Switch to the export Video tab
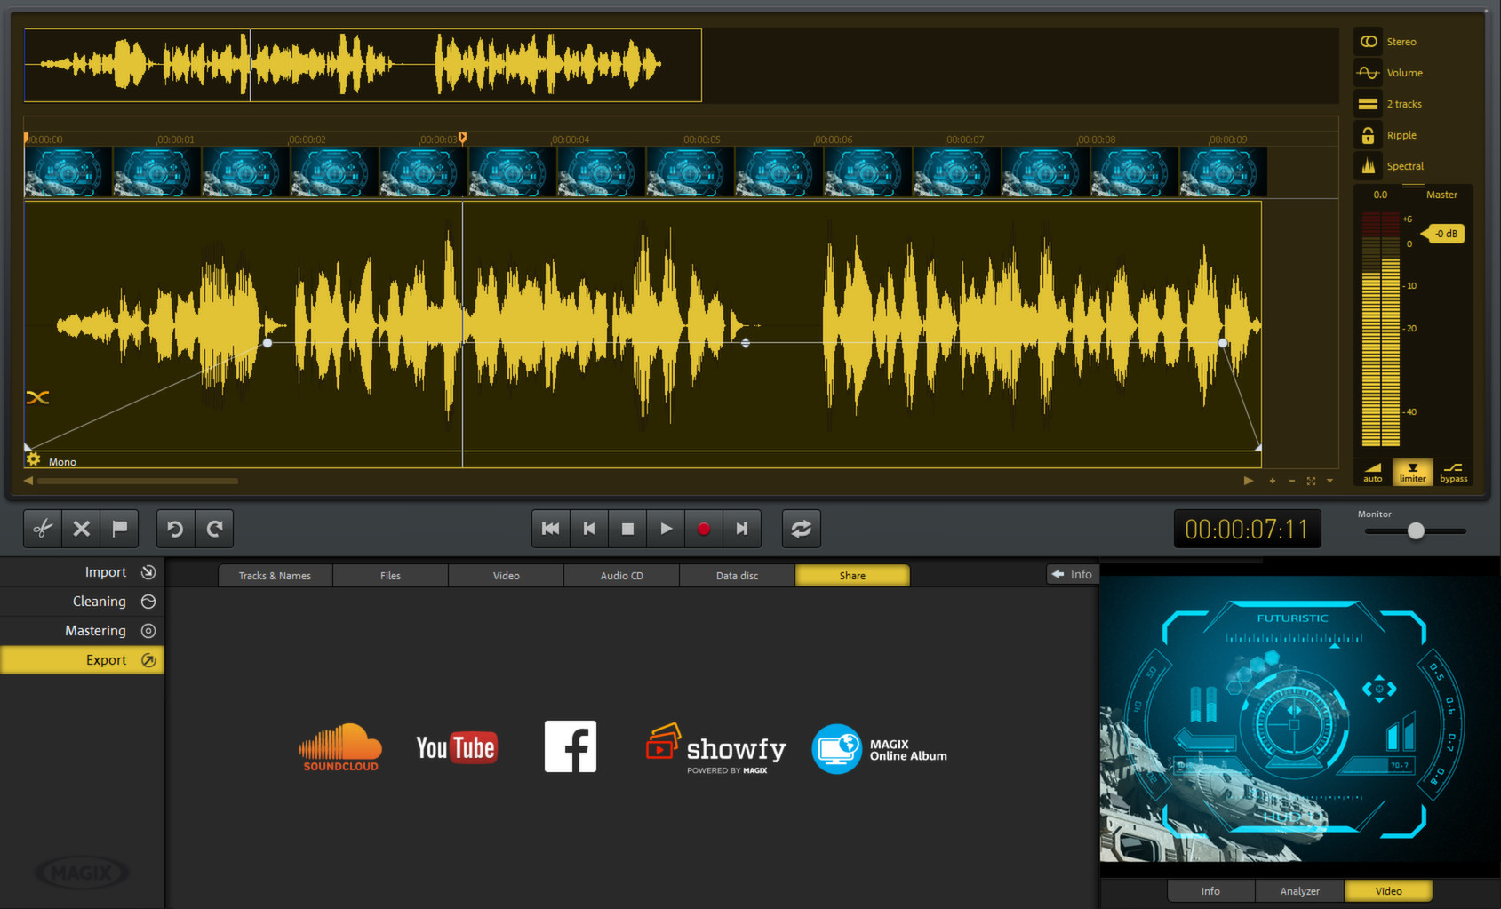1501x909 pixels. click(x=507, y=576)
